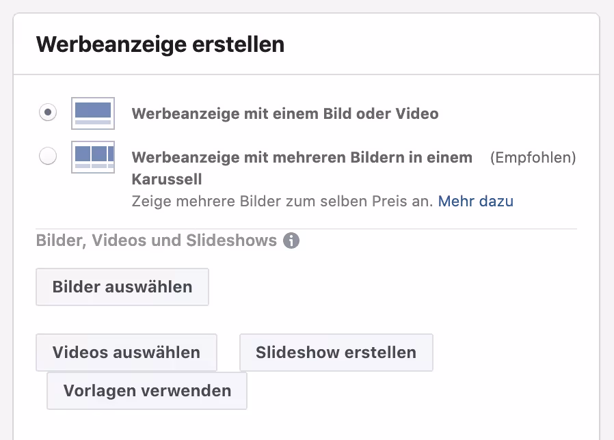Click 'Werbeanzeige mit einem Bild oder Video' label

pyautogui.click(x=285, y=113)
